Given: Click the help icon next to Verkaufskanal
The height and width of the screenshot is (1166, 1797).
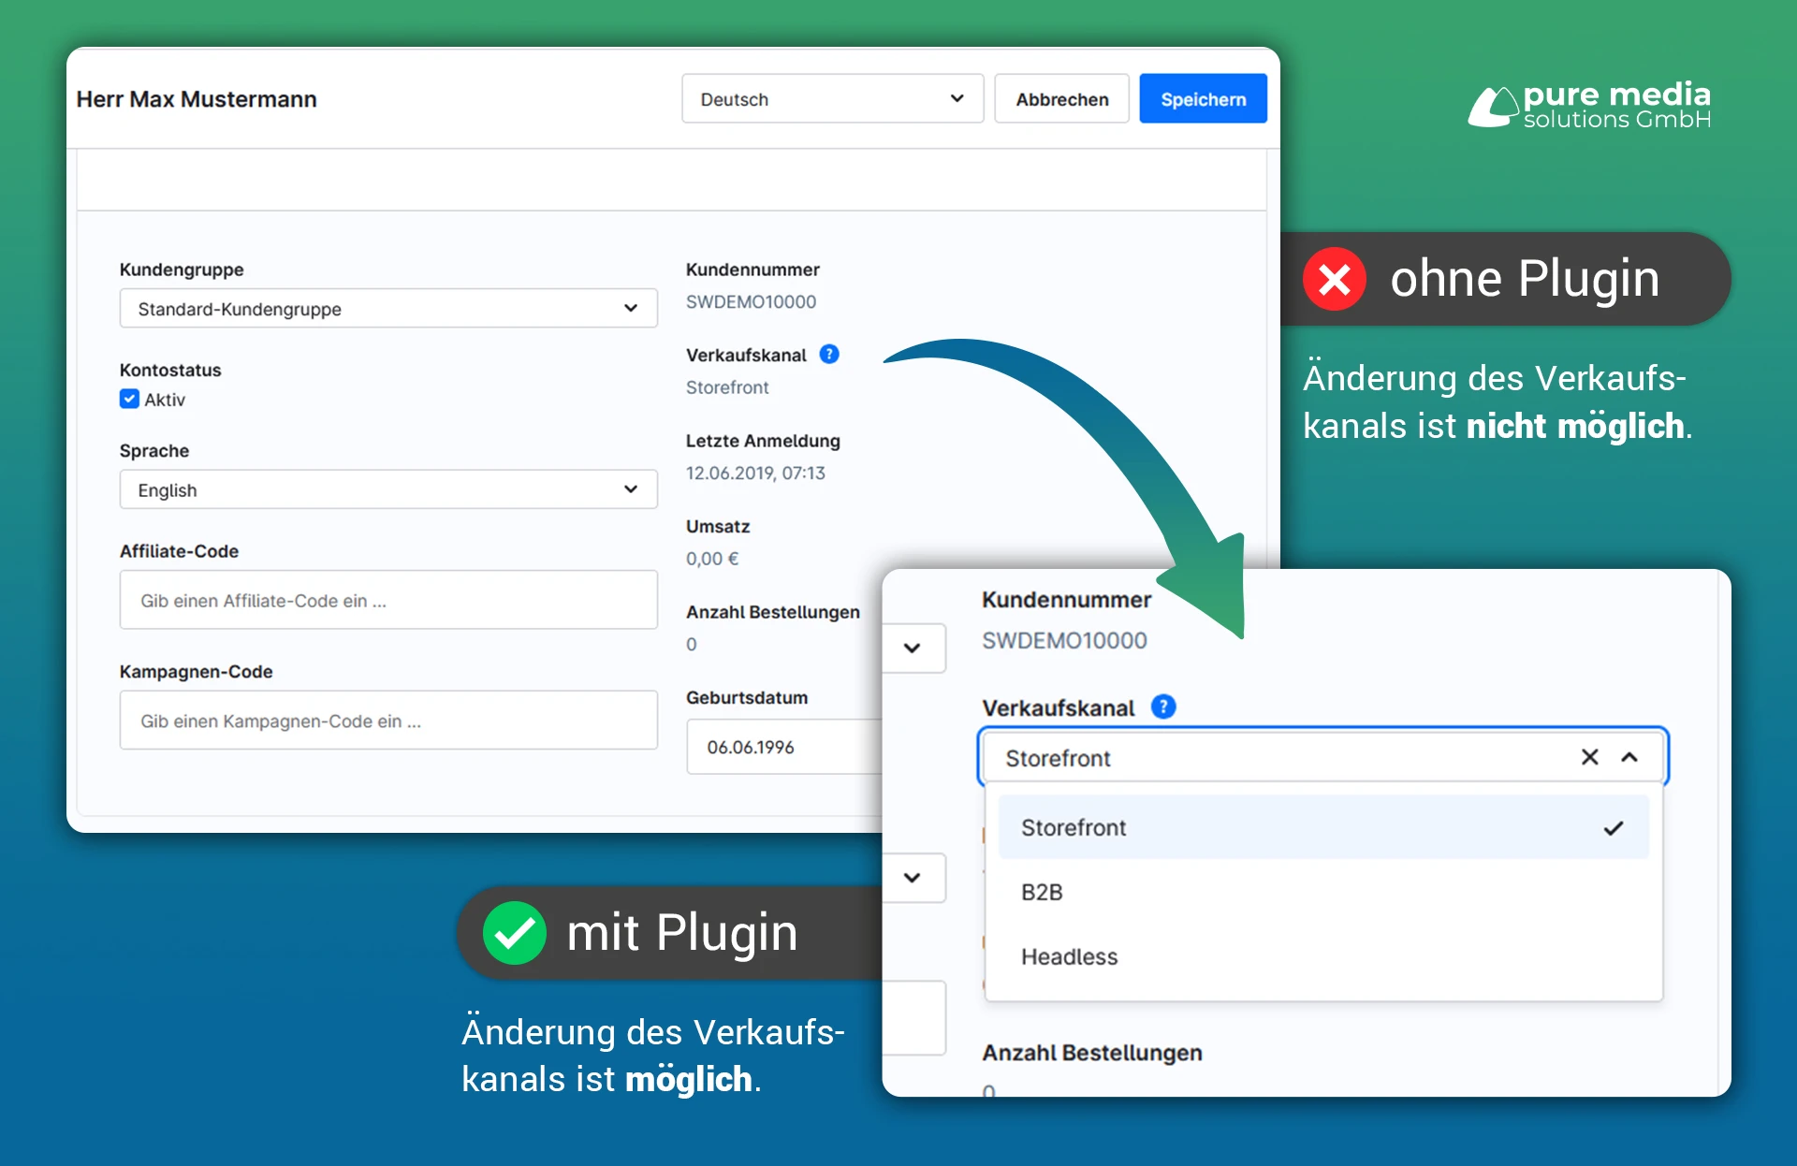Looking at the screenshot, I should [x=829, y=354].
